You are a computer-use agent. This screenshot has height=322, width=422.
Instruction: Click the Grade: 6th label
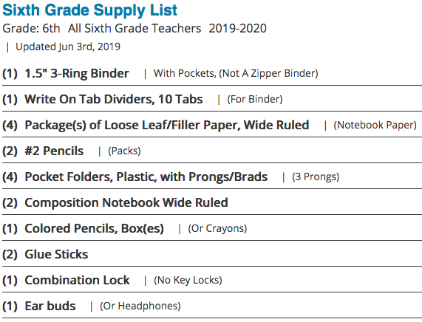pos(31,29)
